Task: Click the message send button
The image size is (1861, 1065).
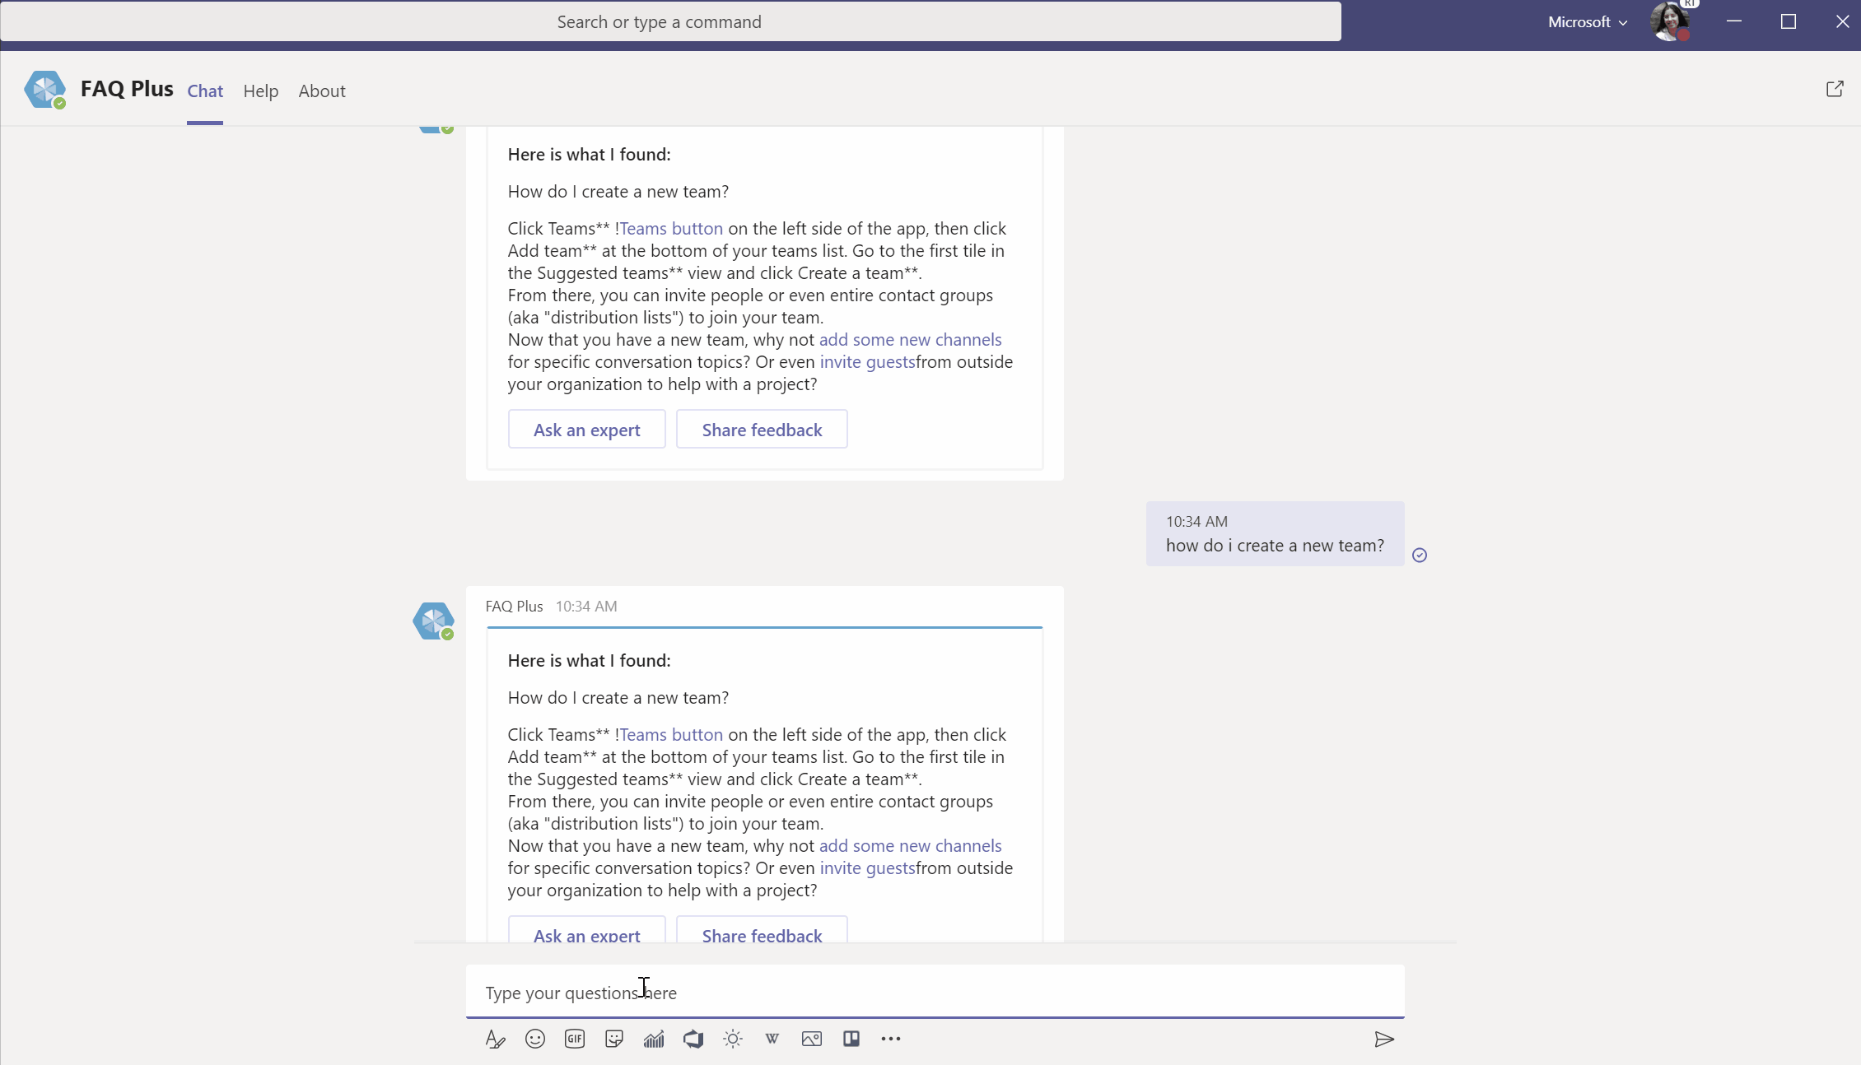Action: pos(1384,1038)
